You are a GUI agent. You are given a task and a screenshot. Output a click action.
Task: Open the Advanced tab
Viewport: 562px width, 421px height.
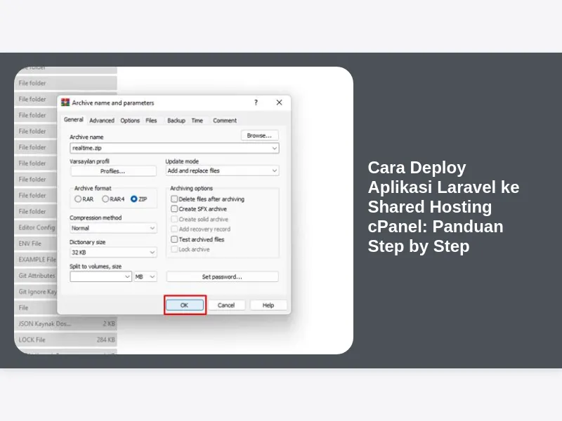102,121
